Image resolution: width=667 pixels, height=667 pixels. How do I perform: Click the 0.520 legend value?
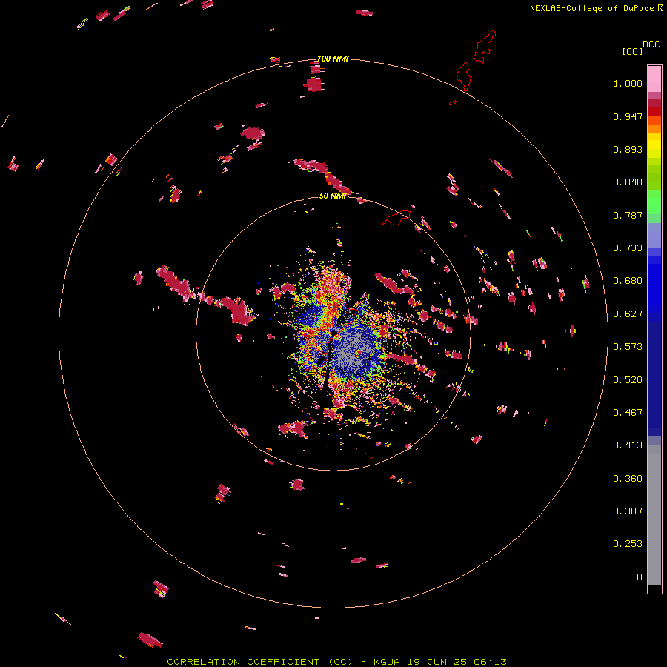(628, 380)
